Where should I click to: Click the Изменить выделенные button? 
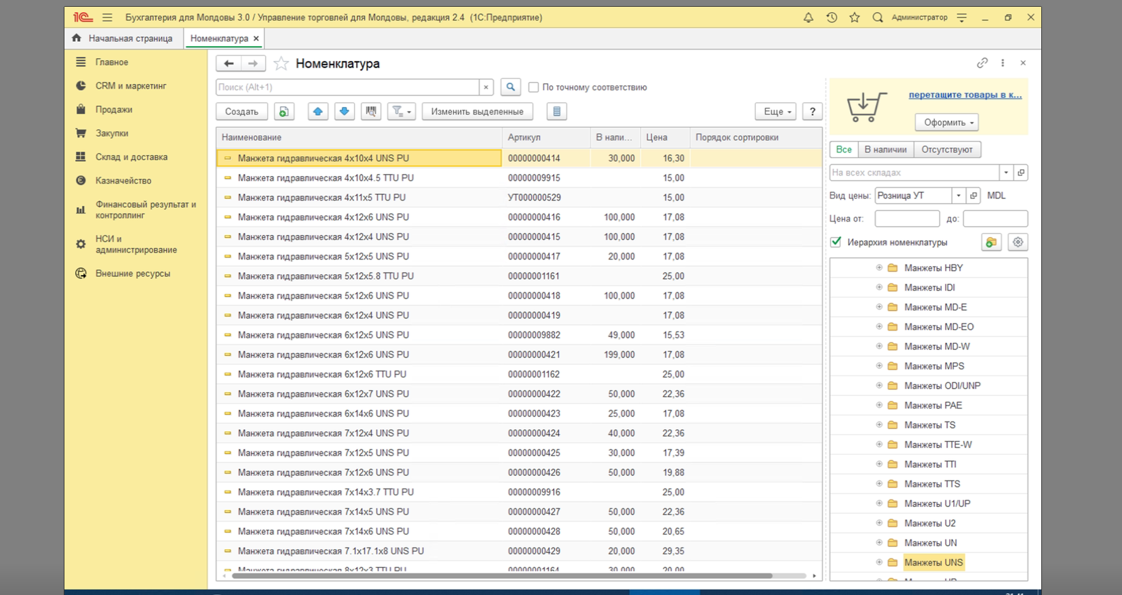point(477,112)
